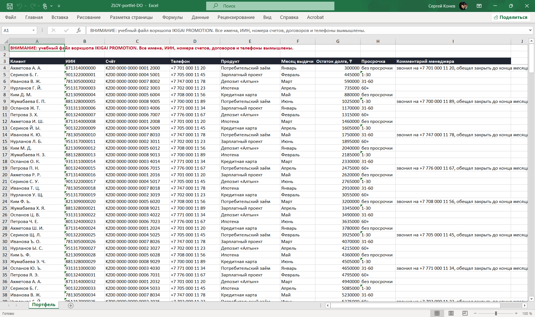This screenshot has height=317, width=535.
Task: Select cell with Ким Д. М.
Action: click(x=37, y=95)
